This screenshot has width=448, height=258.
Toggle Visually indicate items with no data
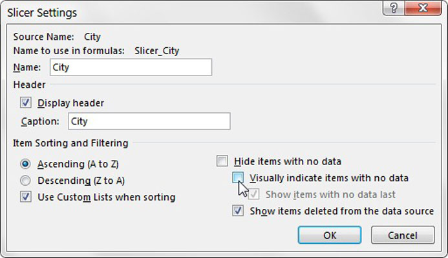click(238, 178)
